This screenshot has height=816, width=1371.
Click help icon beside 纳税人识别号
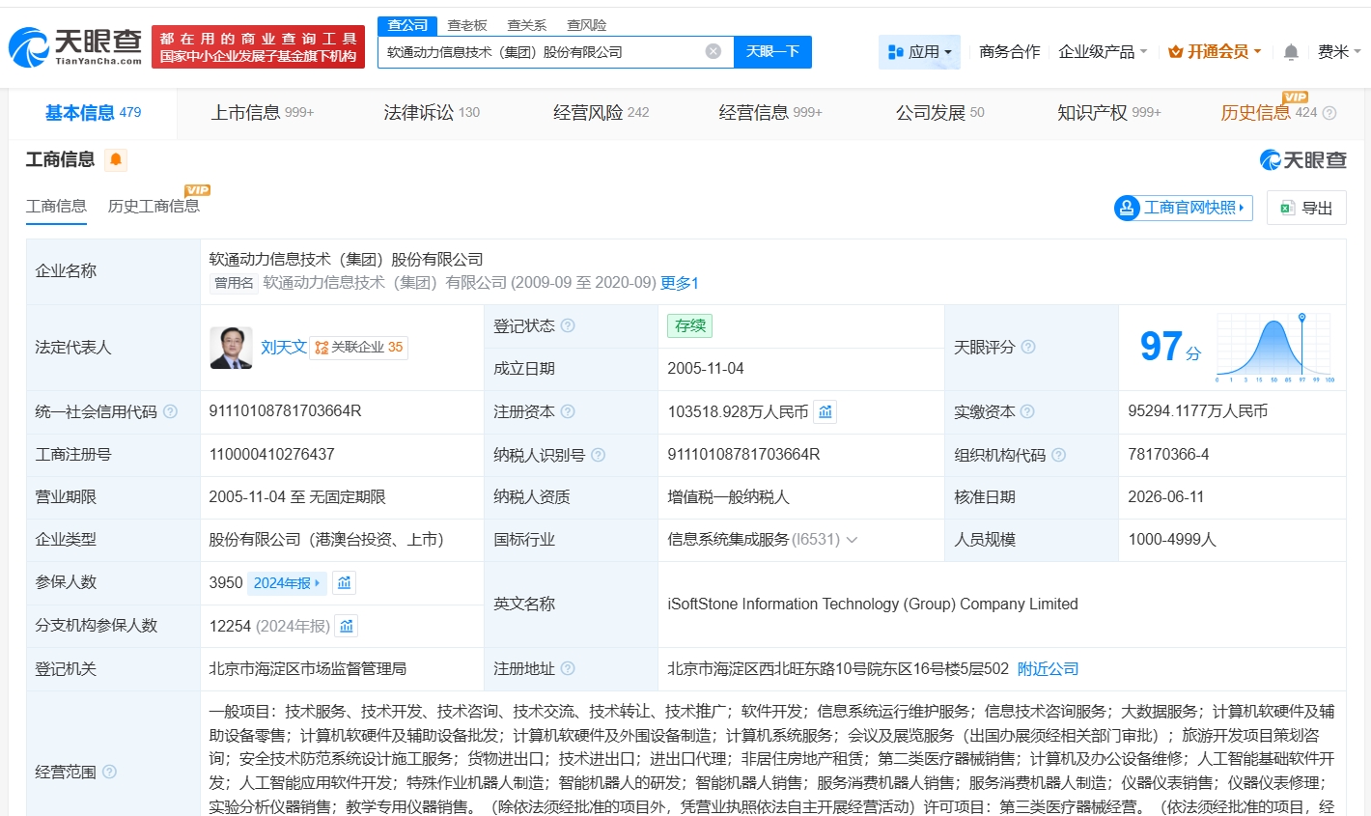click(x=598, y=455)
